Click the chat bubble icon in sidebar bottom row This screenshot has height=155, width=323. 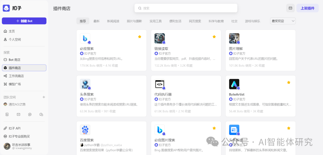click(30, 114)
